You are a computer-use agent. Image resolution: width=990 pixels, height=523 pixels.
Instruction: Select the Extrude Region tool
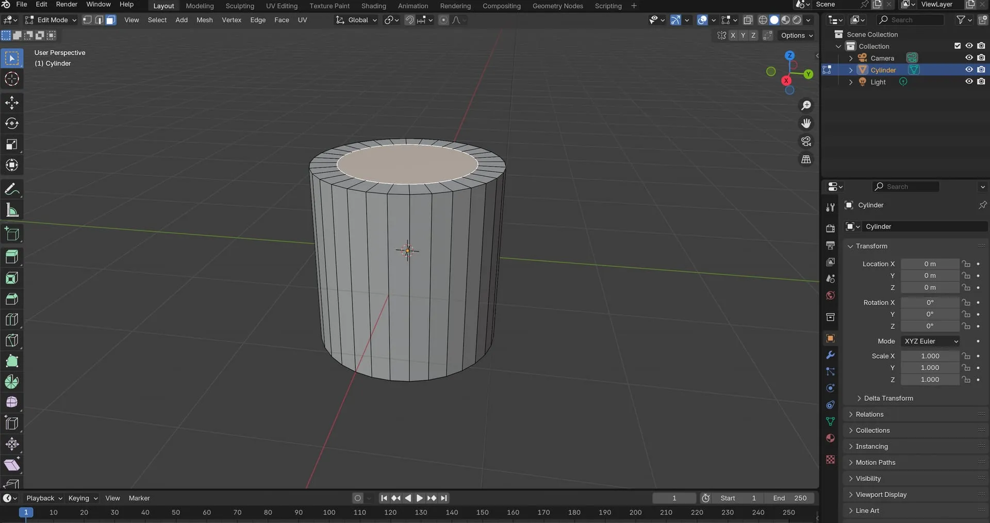pos(12,257)
